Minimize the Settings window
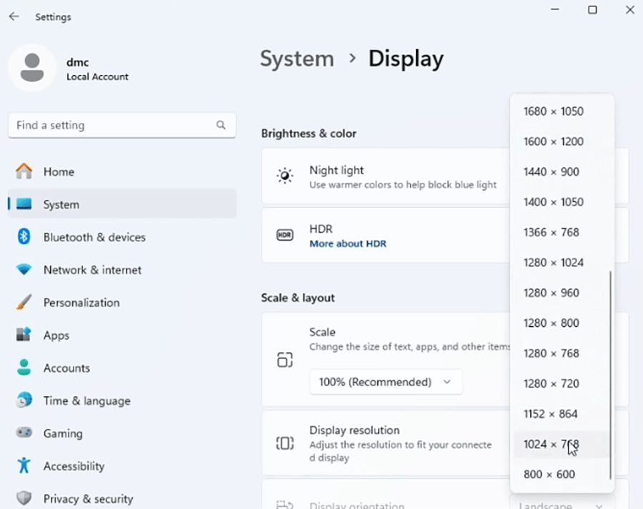Image resolution: width=643 pixels, height=509 pixels. point(555,10)
